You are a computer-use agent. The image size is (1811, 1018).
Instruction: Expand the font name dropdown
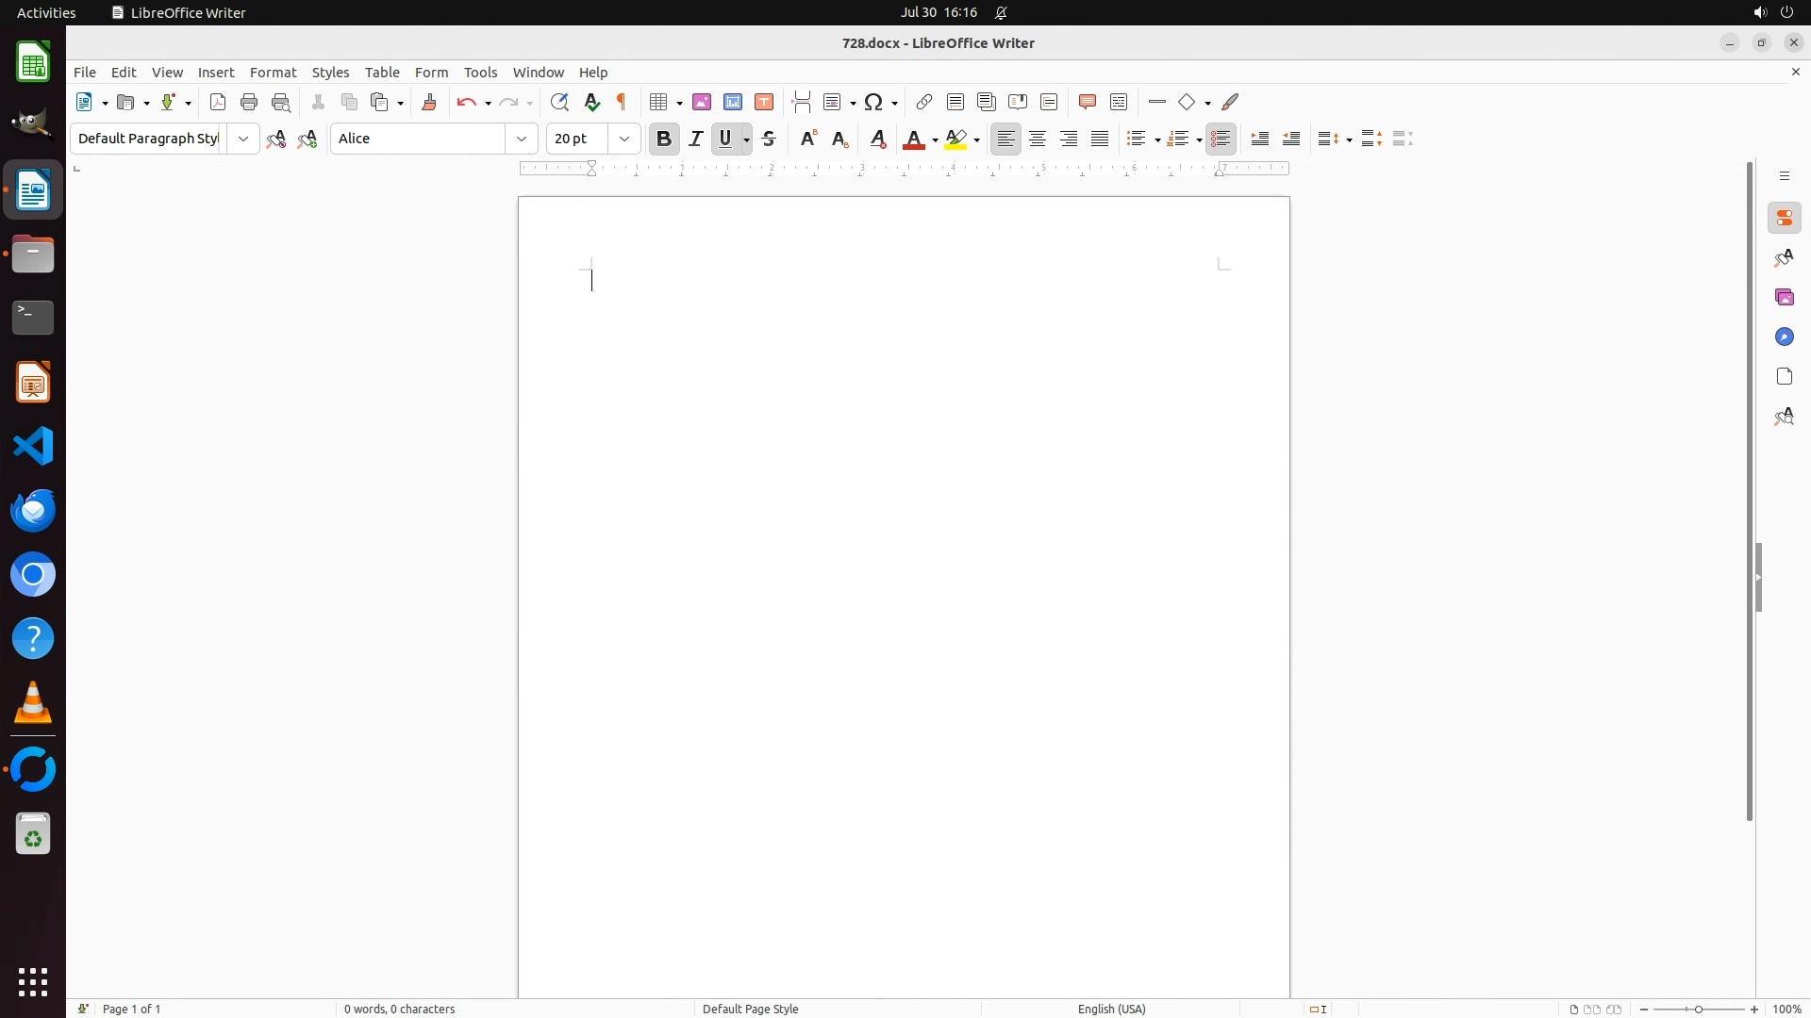pyautogui.click(x=522, y=140)
